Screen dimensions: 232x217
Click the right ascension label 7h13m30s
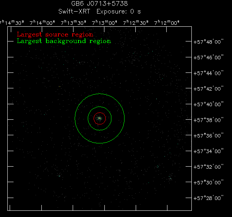coord(73,23)
